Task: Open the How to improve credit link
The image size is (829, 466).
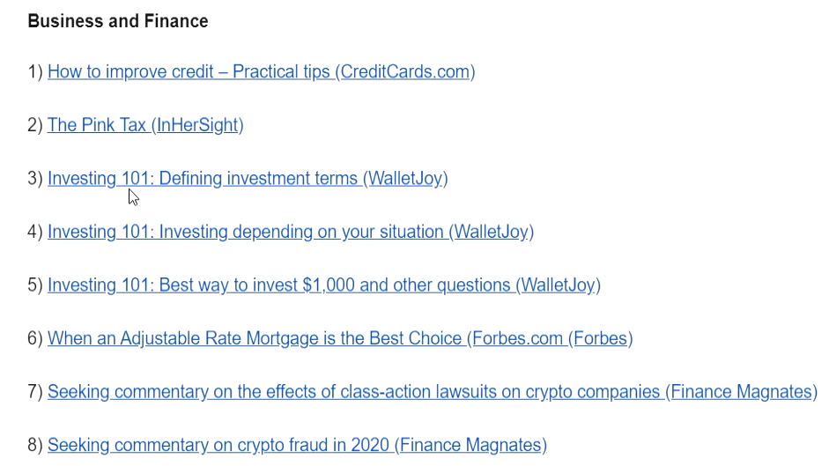Action: pyautogui.click(x=261, y=72)
